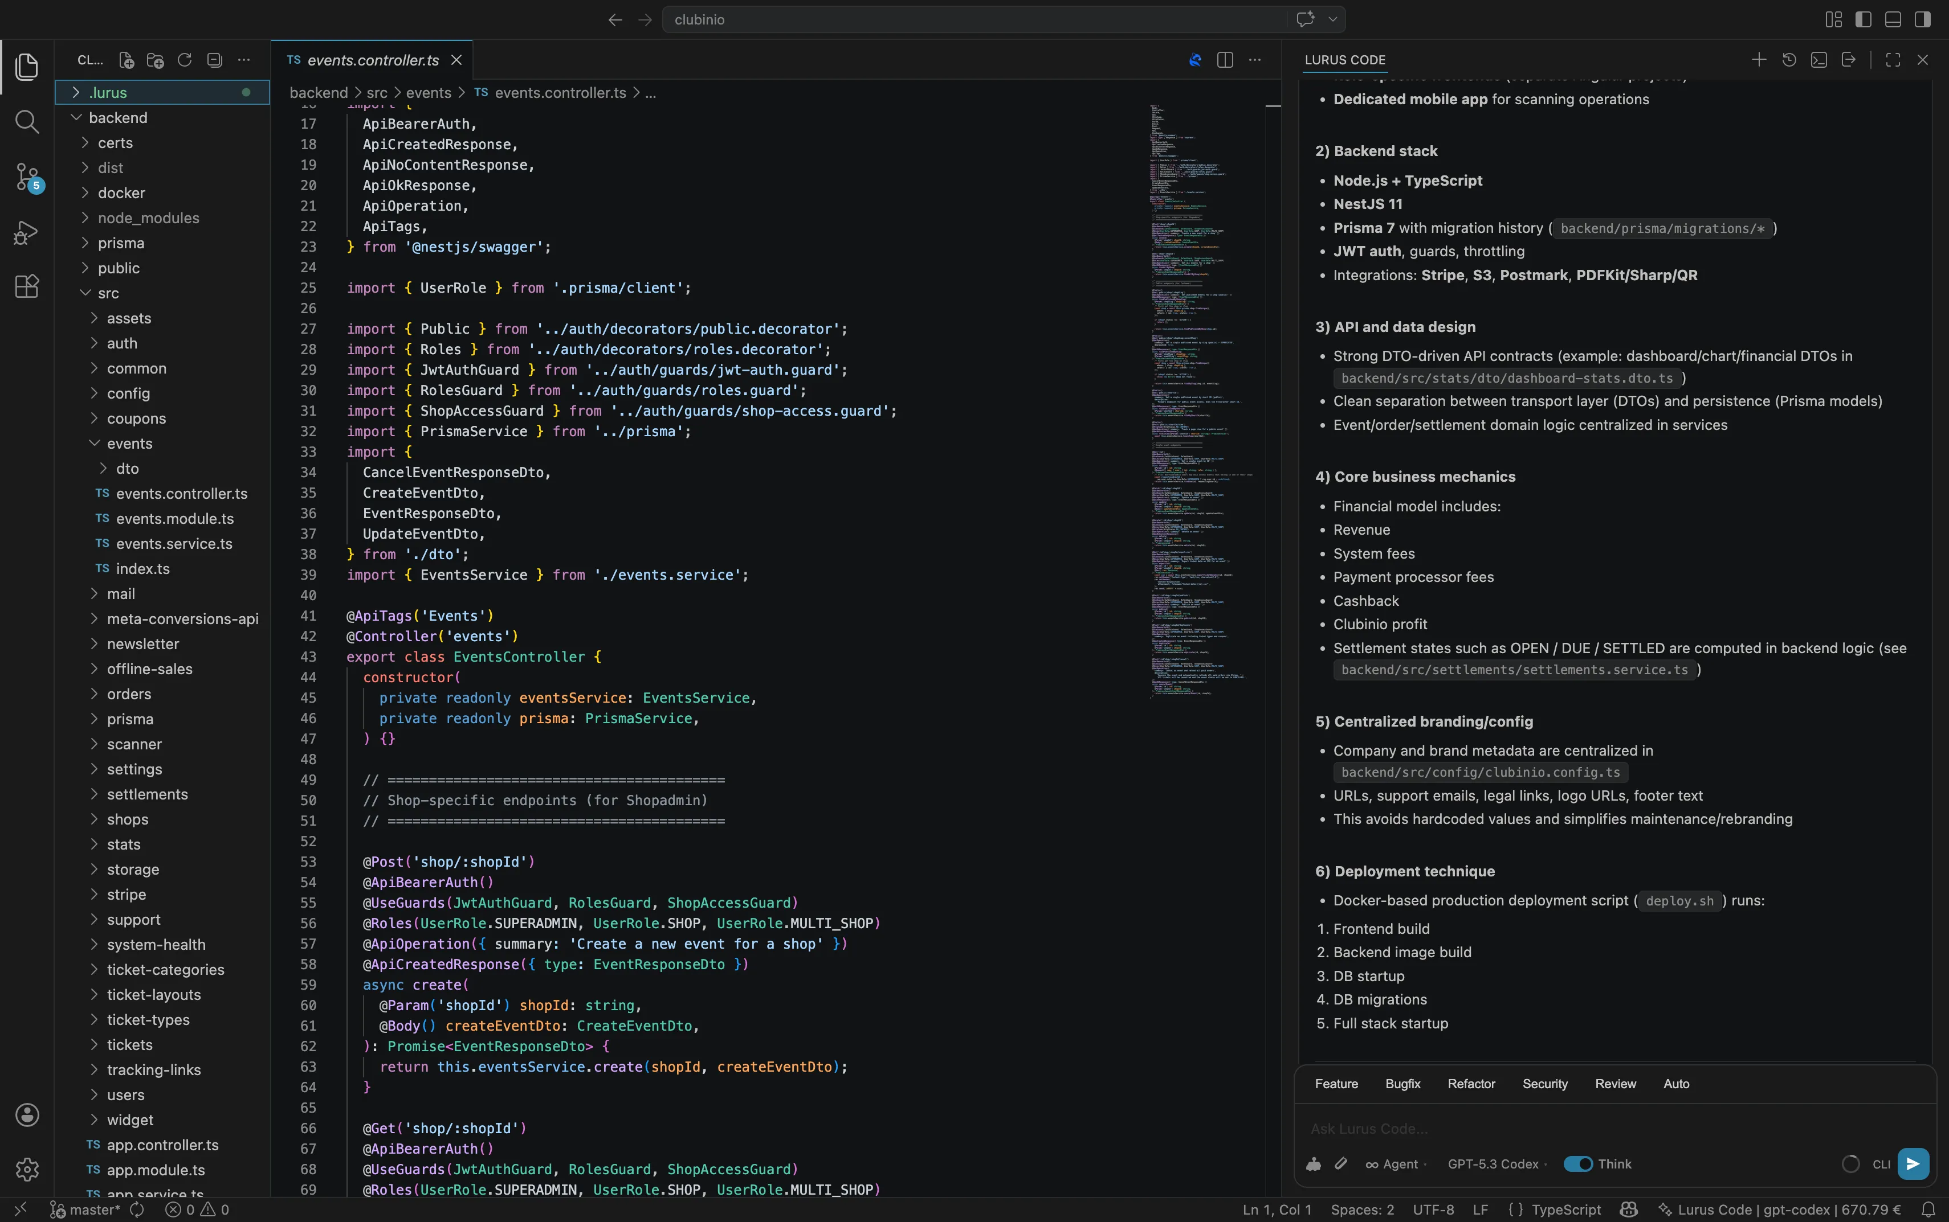Collapse all folders in the Explorer
Viewport: 1949px width, 1222px height.
pos(214,60)
